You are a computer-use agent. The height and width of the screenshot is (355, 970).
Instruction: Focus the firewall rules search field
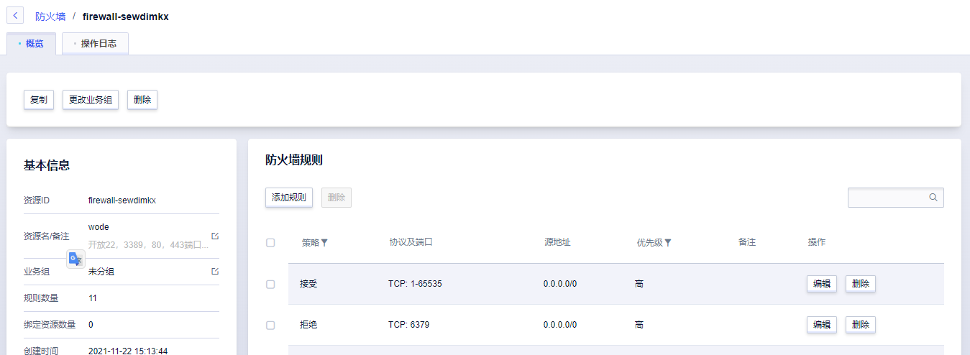887,197
